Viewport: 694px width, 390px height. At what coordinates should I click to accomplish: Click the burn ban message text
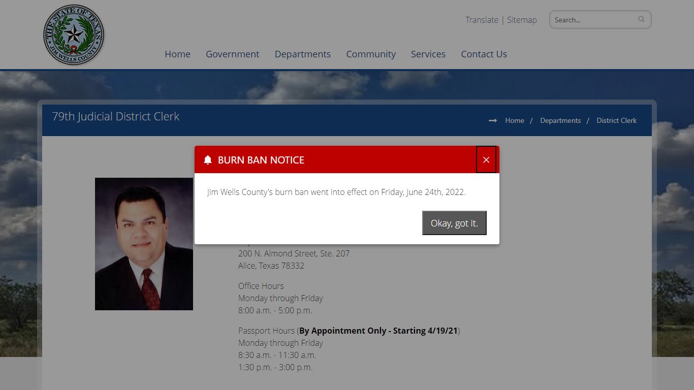coord(336,192)
